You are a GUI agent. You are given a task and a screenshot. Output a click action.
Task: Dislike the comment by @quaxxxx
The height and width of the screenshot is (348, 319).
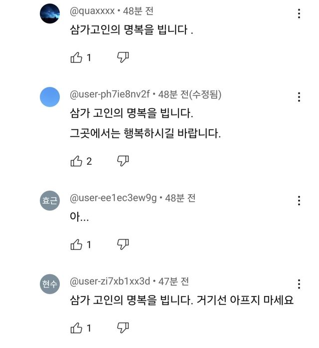123,57
